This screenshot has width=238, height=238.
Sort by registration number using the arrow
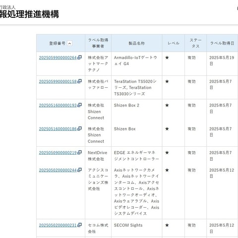[69, 44]
